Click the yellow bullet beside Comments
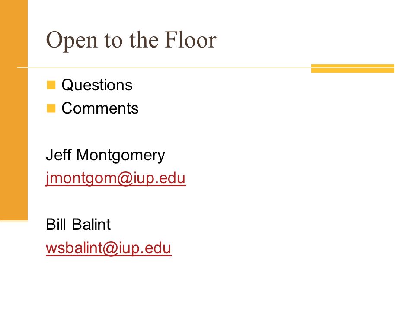This screenshot has width=415, height=311. click(51, 108)
